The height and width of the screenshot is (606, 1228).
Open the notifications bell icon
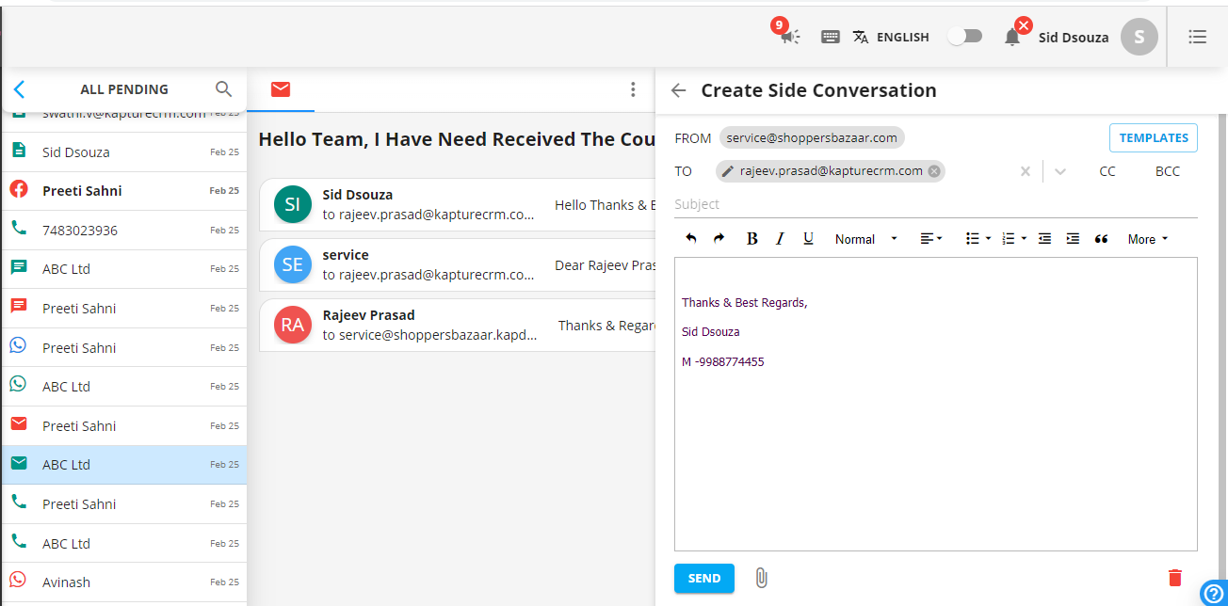tap(1012, 37)
